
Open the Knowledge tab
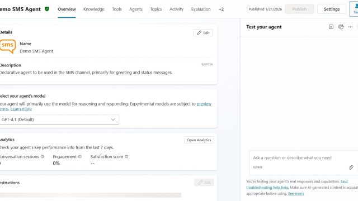[x=94, y=9]
